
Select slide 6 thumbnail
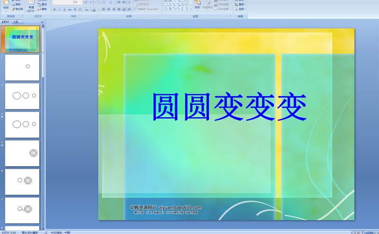click(x=22, y=182)
